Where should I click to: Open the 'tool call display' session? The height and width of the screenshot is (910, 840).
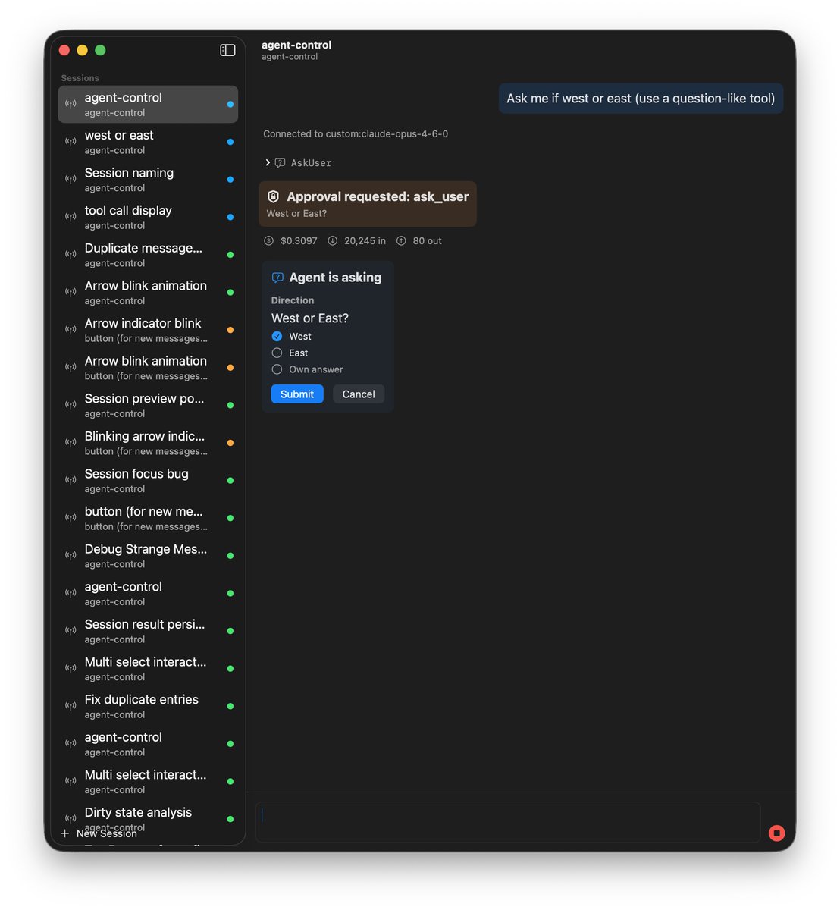148,217
